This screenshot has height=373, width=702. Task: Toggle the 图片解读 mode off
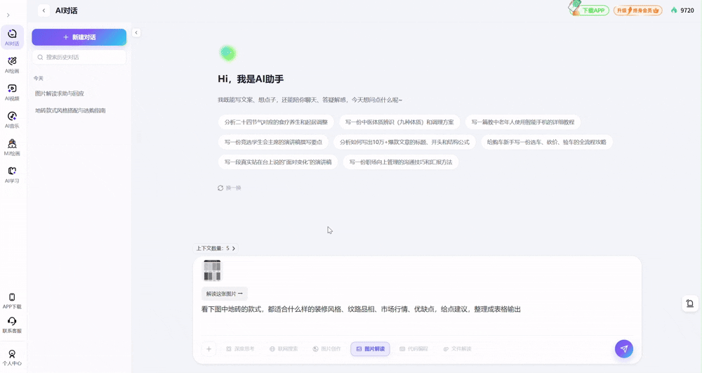pyautogui.click(x=370, y=349)
